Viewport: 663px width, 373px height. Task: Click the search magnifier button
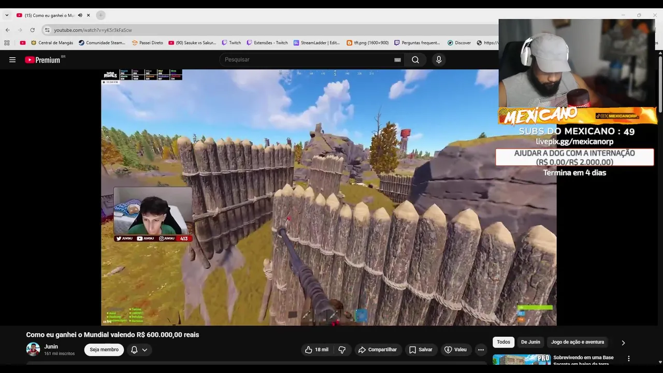point(415,60)
